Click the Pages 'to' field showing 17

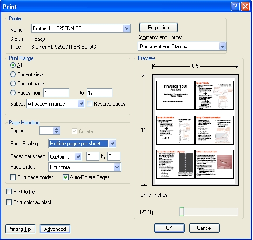(x=99, y=93)
